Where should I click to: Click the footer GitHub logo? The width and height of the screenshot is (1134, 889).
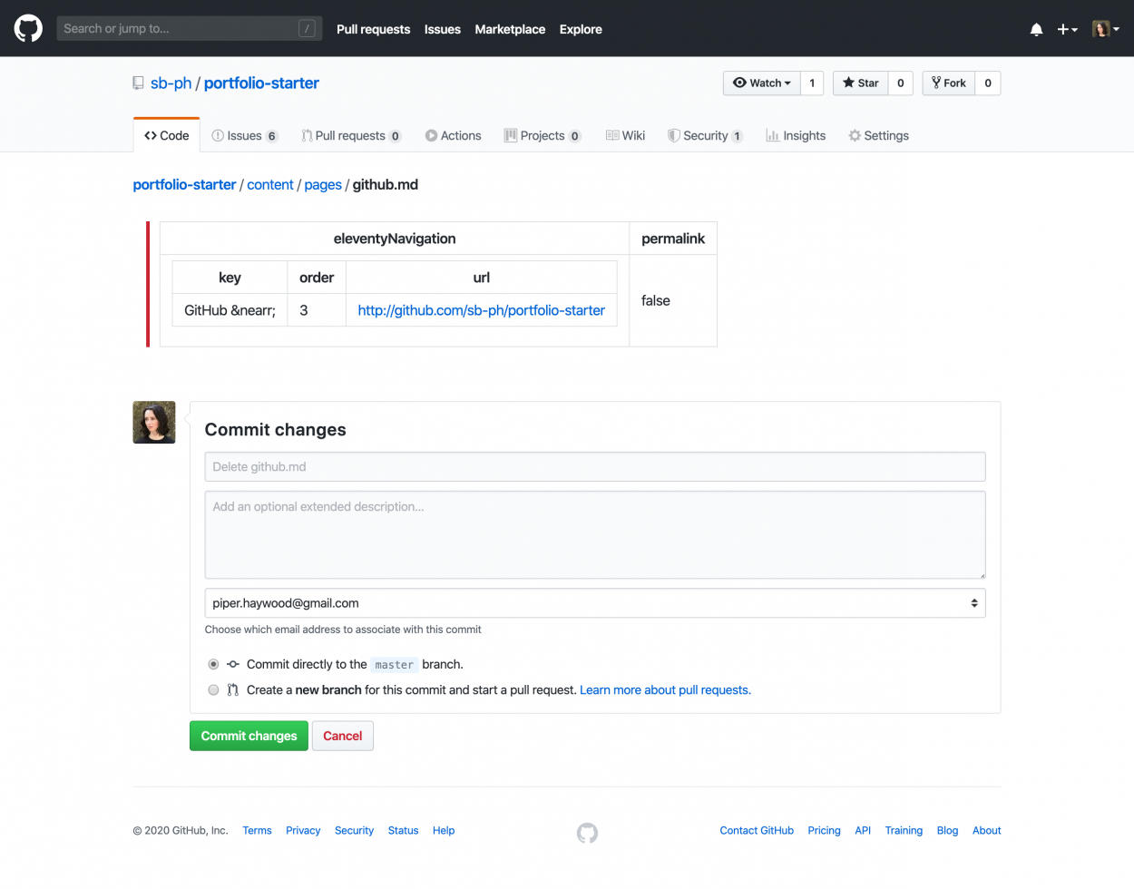[x=587, y=832]
